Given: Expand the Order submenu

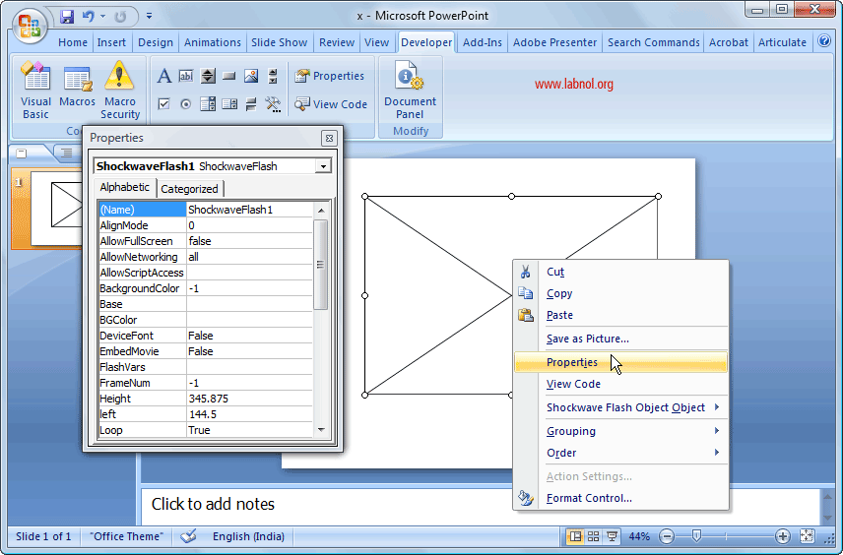Looking at the screenshot, I should coord(621,453).
